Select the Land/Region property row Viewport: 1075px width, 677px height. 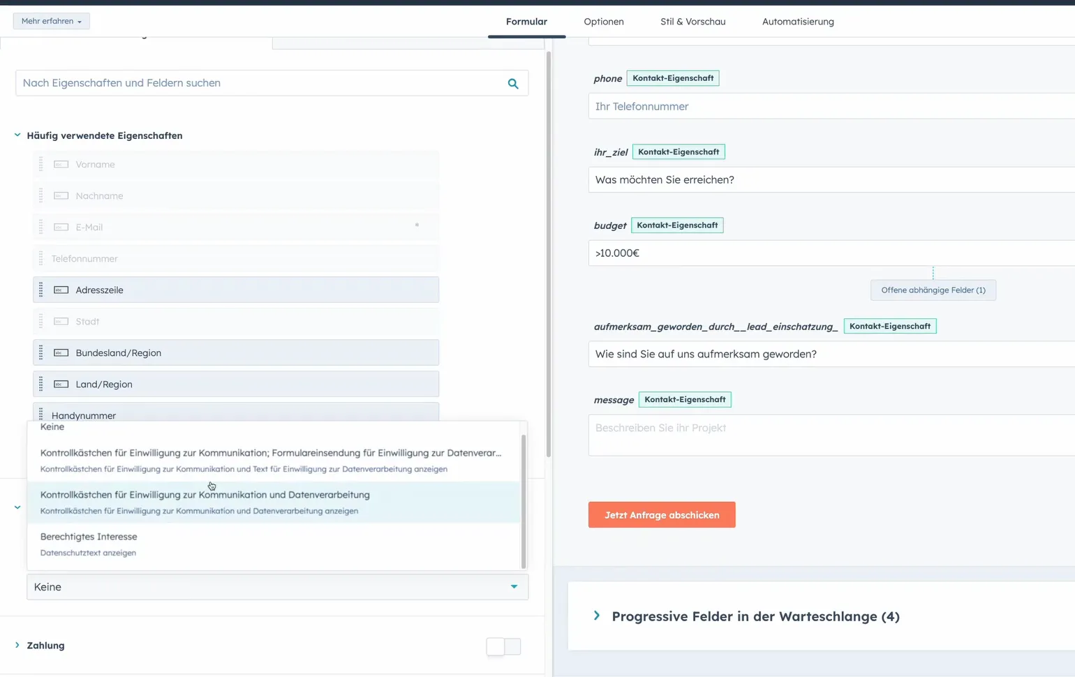(236, 384)
